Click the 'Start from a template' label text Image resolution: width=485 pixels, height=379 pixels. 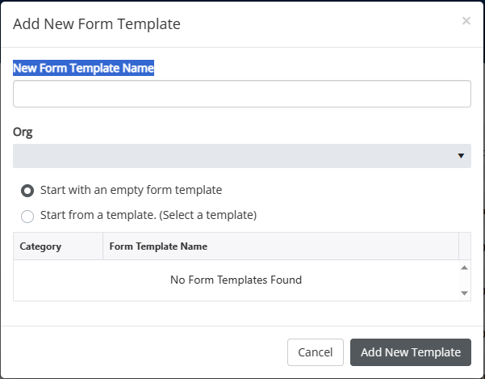(x=148, y=216)
